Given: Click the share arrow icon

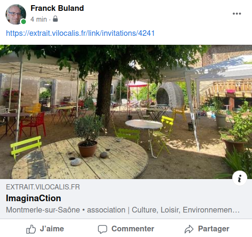Looking at the screenshot, I should click(x=189, y=229).
